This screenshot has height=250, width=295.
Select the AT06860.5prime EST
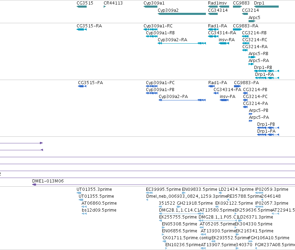click(x=99, y=203)
